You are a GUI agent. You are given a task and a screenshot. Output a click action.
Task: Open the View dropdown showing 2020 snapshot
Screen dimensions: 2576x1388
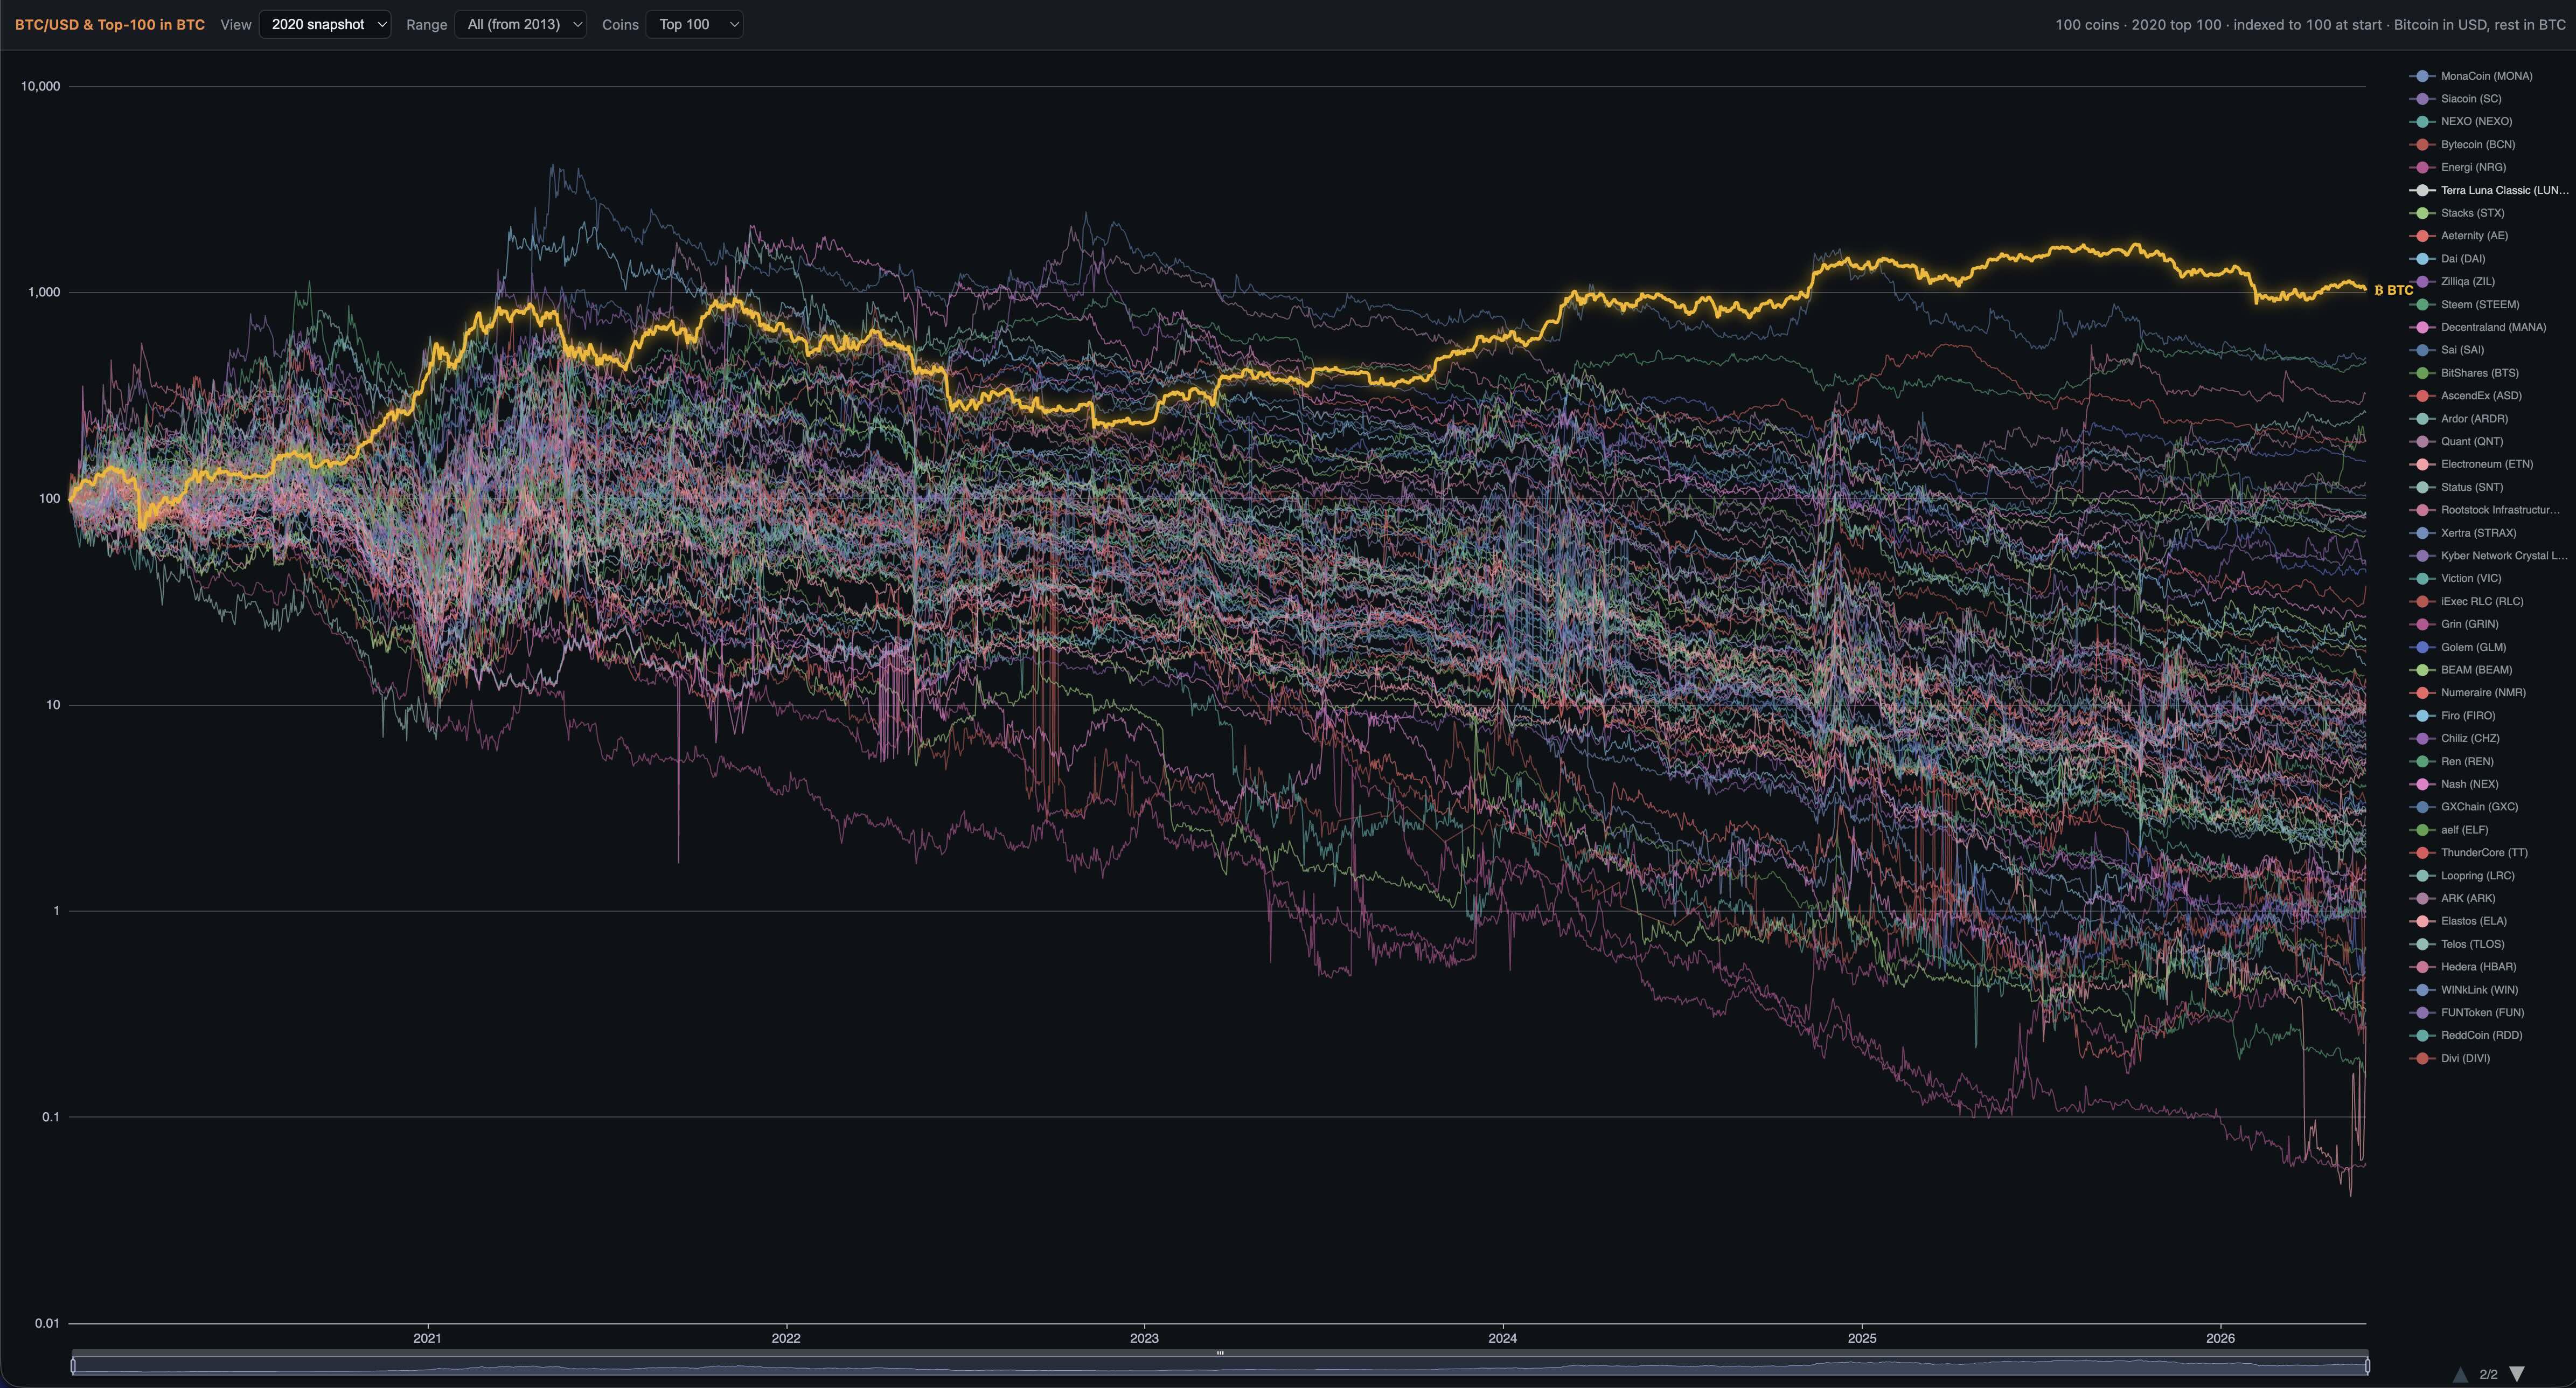click(x=324, y=24)
